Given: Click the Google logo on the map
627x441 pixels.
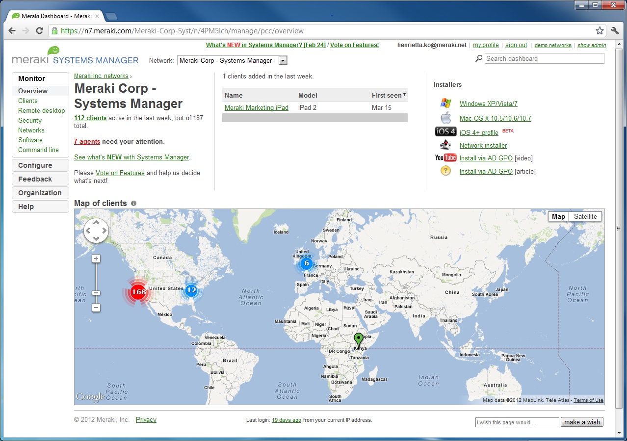Looking at the screenshot, I should click(x=90, y=397).
